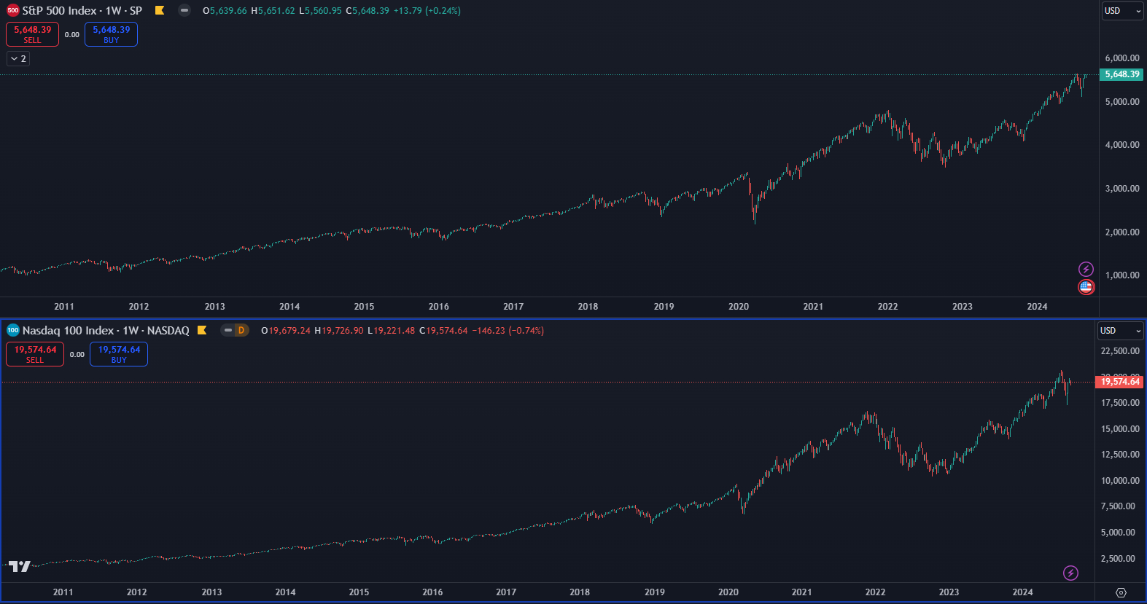
Task: Open the USD currency dropdown on Nasdaq 100 chart
Action: tap(1120, 331)
